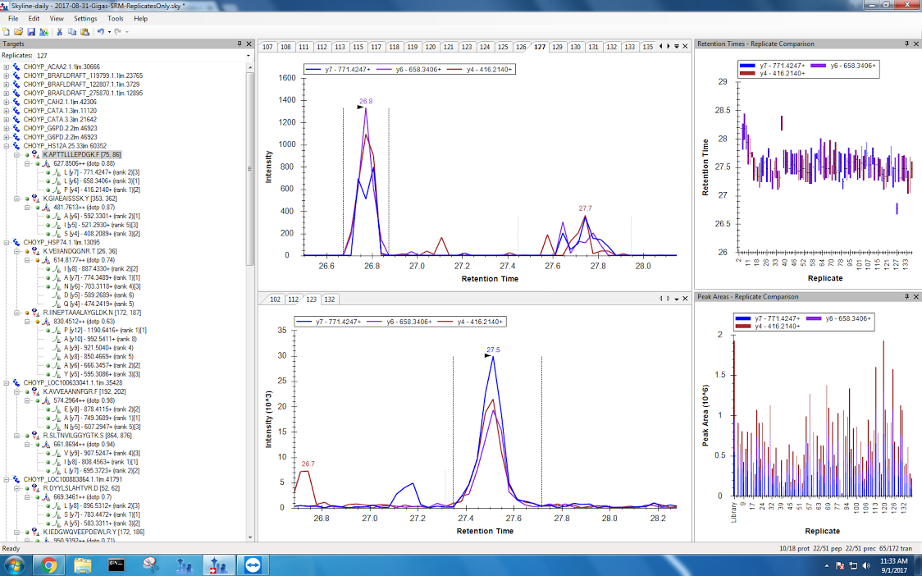This screenshot has width=922, height=576.
Task: Open the Replicates dropdown in the Targets panel
Action: (x=249, y=56)
